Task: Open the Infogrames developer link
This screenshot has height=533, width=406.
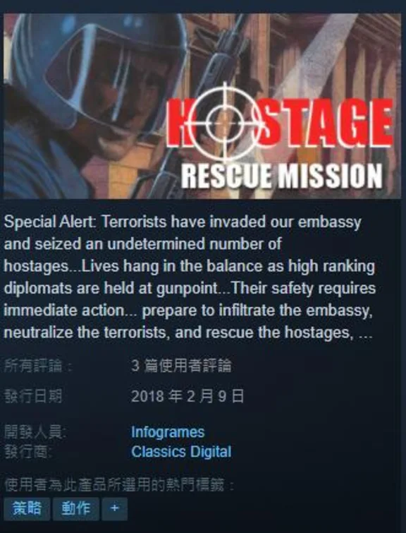Action: (168, 432)
